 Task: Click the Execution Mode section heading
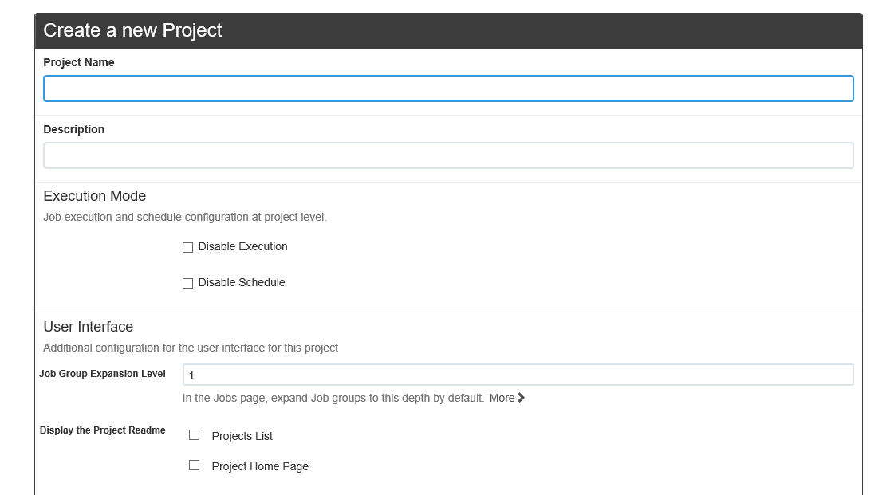click(x=95, y=196)
